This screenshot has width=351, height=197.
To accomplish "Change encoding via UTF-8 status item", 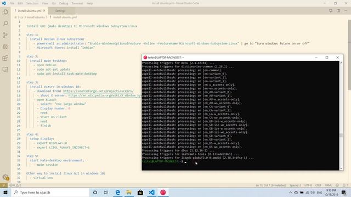I will click(x=308, y=185).
